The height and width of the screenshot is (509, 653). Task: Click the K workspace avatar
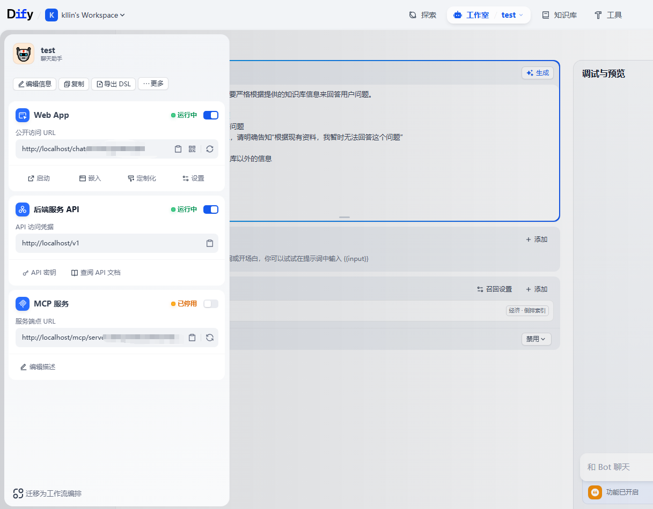click(52, 15)
